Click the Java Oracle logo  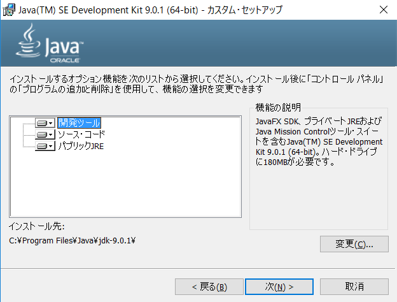[50, 43]
